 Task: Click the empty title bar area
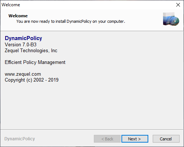pos(97,5)
